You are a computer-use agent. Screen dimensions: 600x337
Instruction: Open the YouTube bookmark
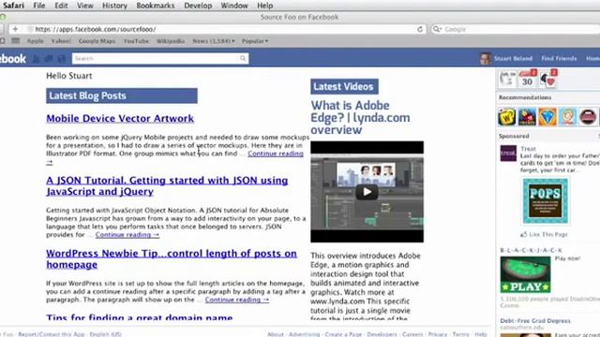(x=136, y=41)
